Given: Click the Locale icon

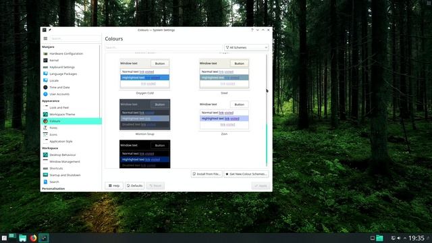Looking at the screenshot, I should [45, 80].
